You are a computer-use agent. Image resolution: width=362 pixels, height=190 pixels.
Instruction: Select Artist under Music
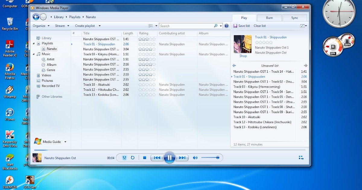[x=50, y=59]
